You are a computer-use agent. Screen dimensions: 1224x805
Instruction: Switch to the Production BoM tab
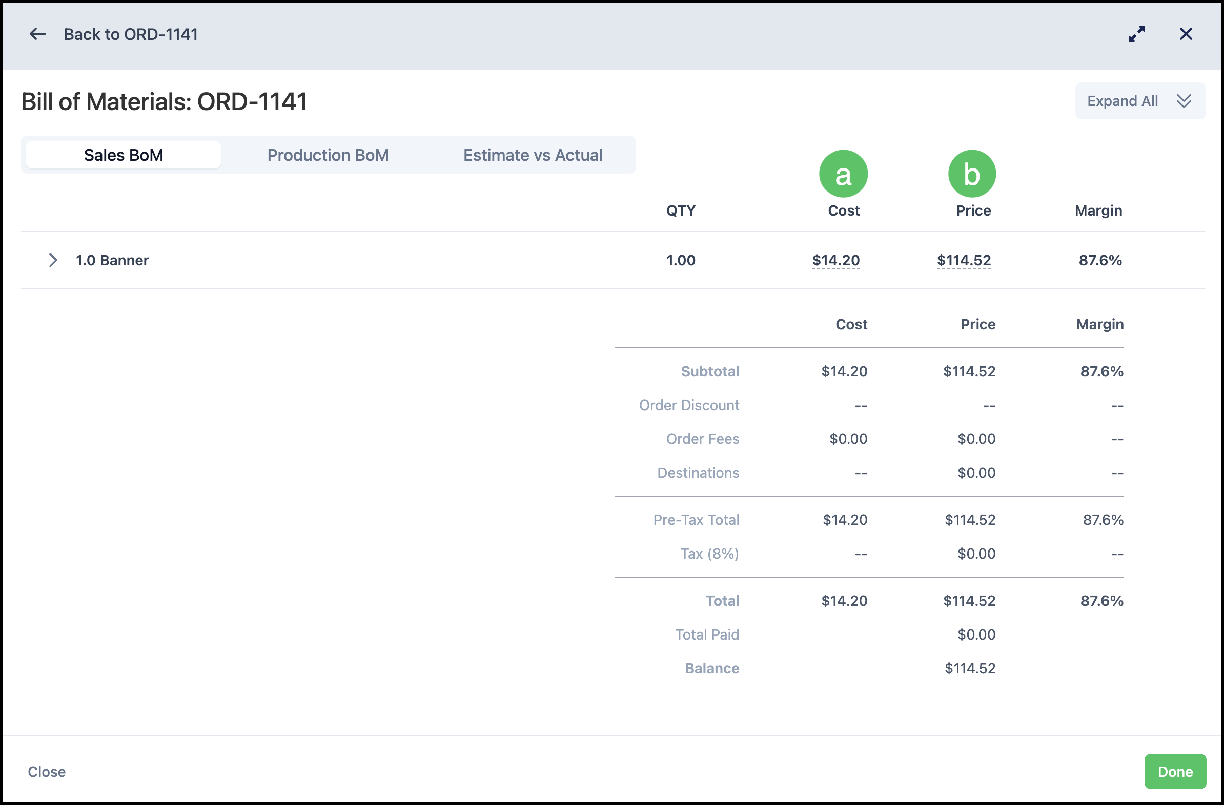328,155
